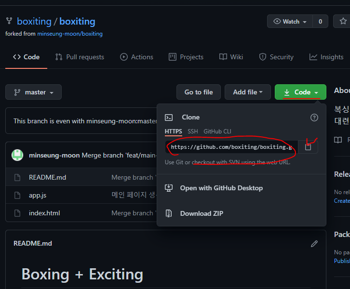Image resolution: width=350 pixels, height=289 pixels.
Task: Toggle the green Code dropdown button
Action: tap(300, 92)
